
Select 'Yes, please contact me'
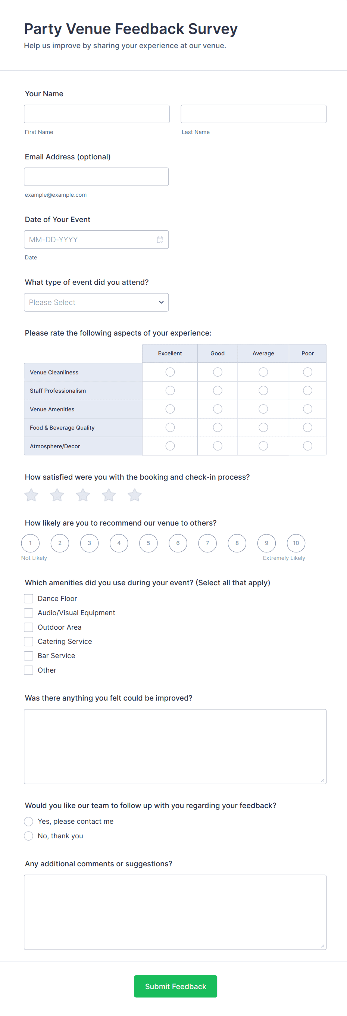pyautogui.click(x=28, y=821)
